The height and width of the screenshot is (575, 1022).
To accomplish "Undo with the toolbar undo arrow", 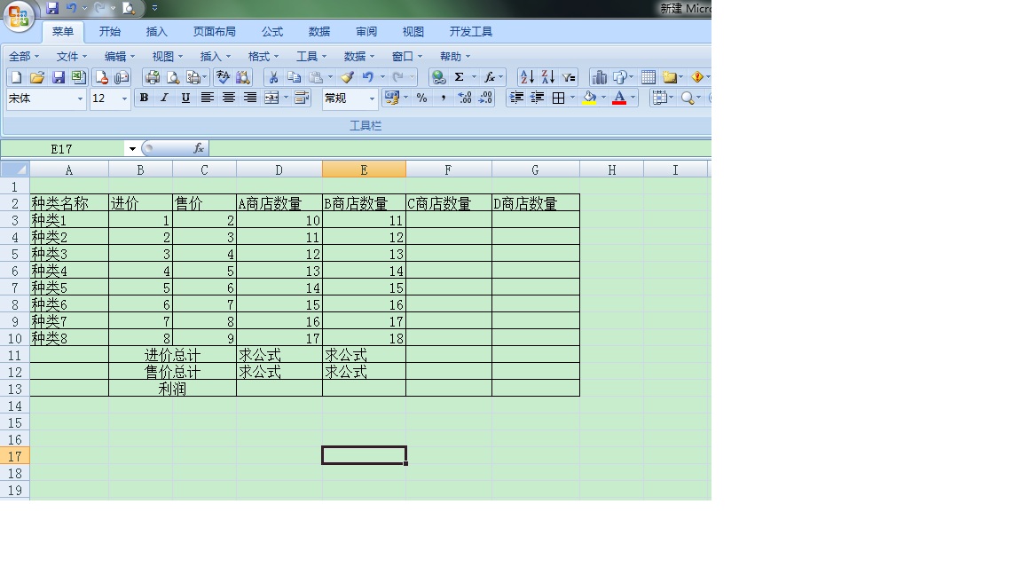I will pos(368,77).
